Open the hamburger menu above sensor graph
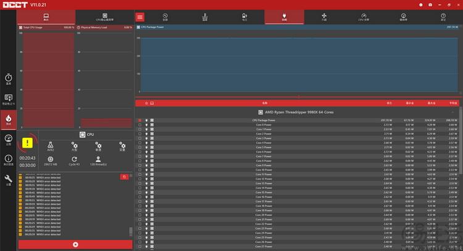463x251 pixels. coord(140,17)
